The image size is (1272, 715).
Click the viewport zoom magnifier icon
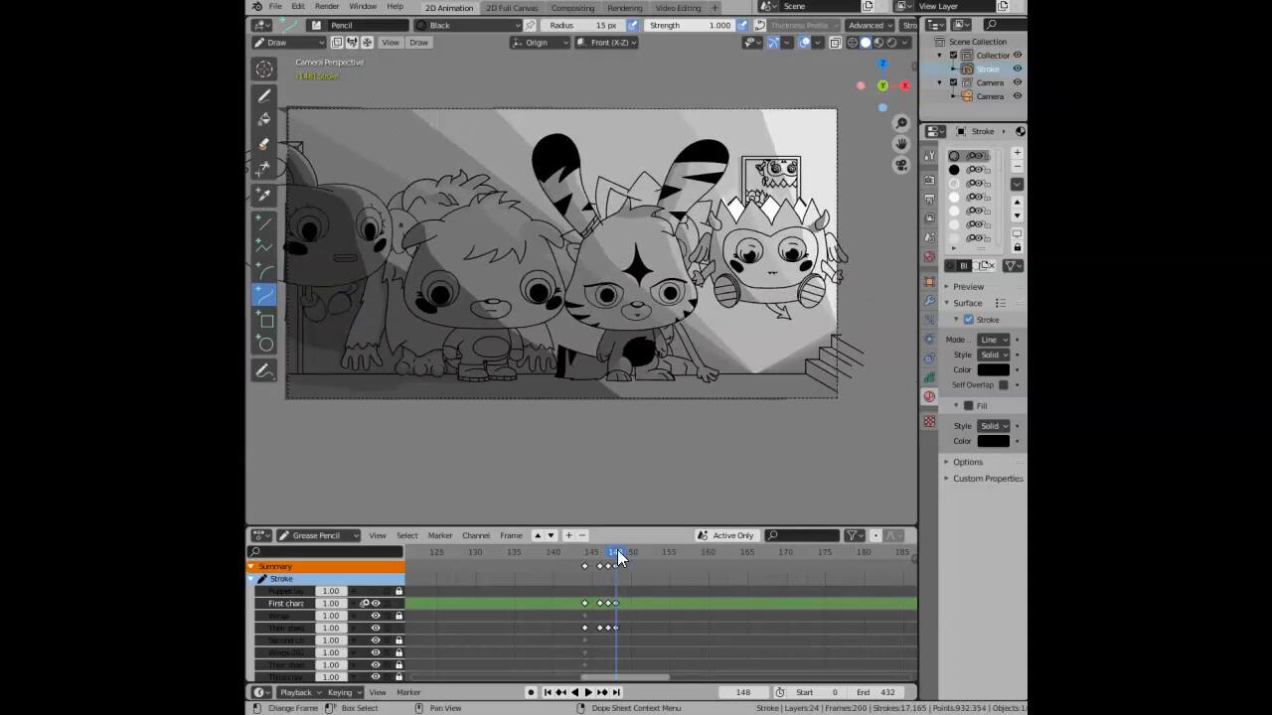[x=901, y=123]
